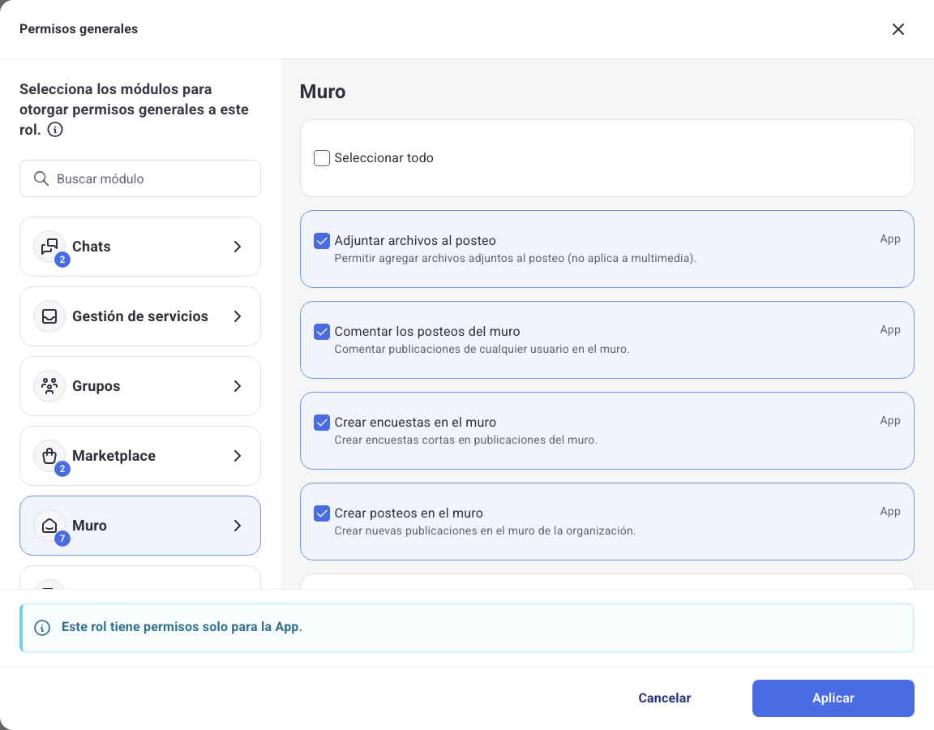Click 'Crear nuevas publicaciones en el muro' description
Image resolution: width=934 pixels, height=730 pixels.
[485, 530]
